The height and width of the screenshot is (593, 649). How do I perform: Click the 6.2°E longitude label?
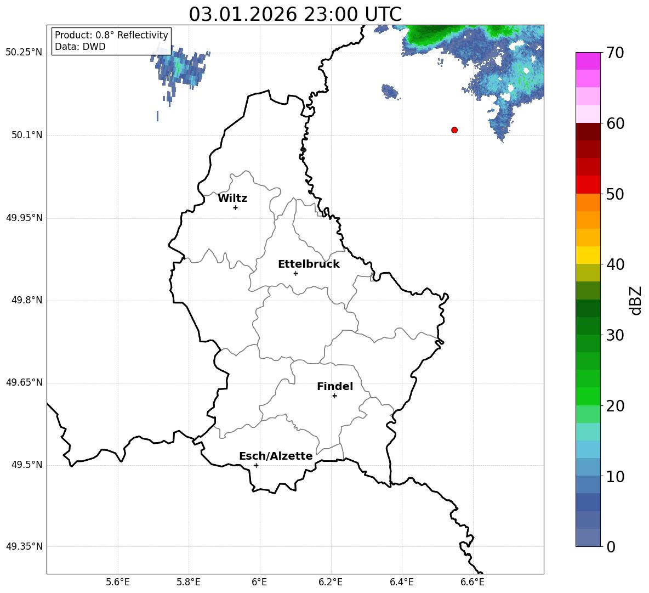click(331, 582)
